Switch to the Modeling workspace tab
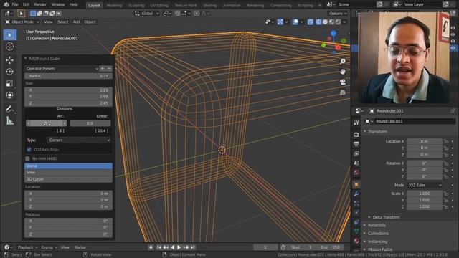The height and width of the screenshot is (258, 459). pyautogui.click(x=114, y=5)
